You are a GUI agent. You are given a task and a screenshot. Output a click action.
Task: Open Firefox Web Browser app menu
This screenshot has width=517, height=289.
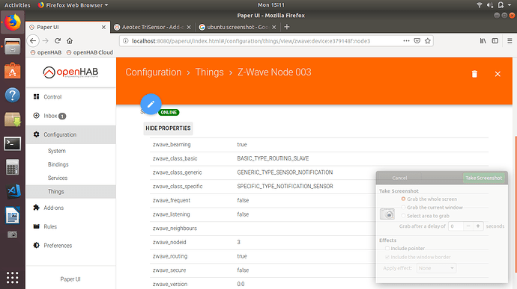[x=73, y=5]
